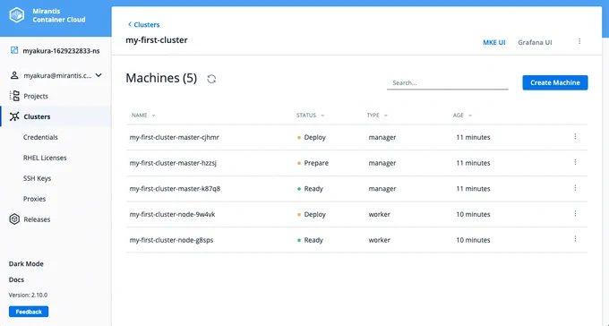609x326 pixels.
Task: Click Deploy status of node-9w4vk row
Action: [x=315, y=214]
